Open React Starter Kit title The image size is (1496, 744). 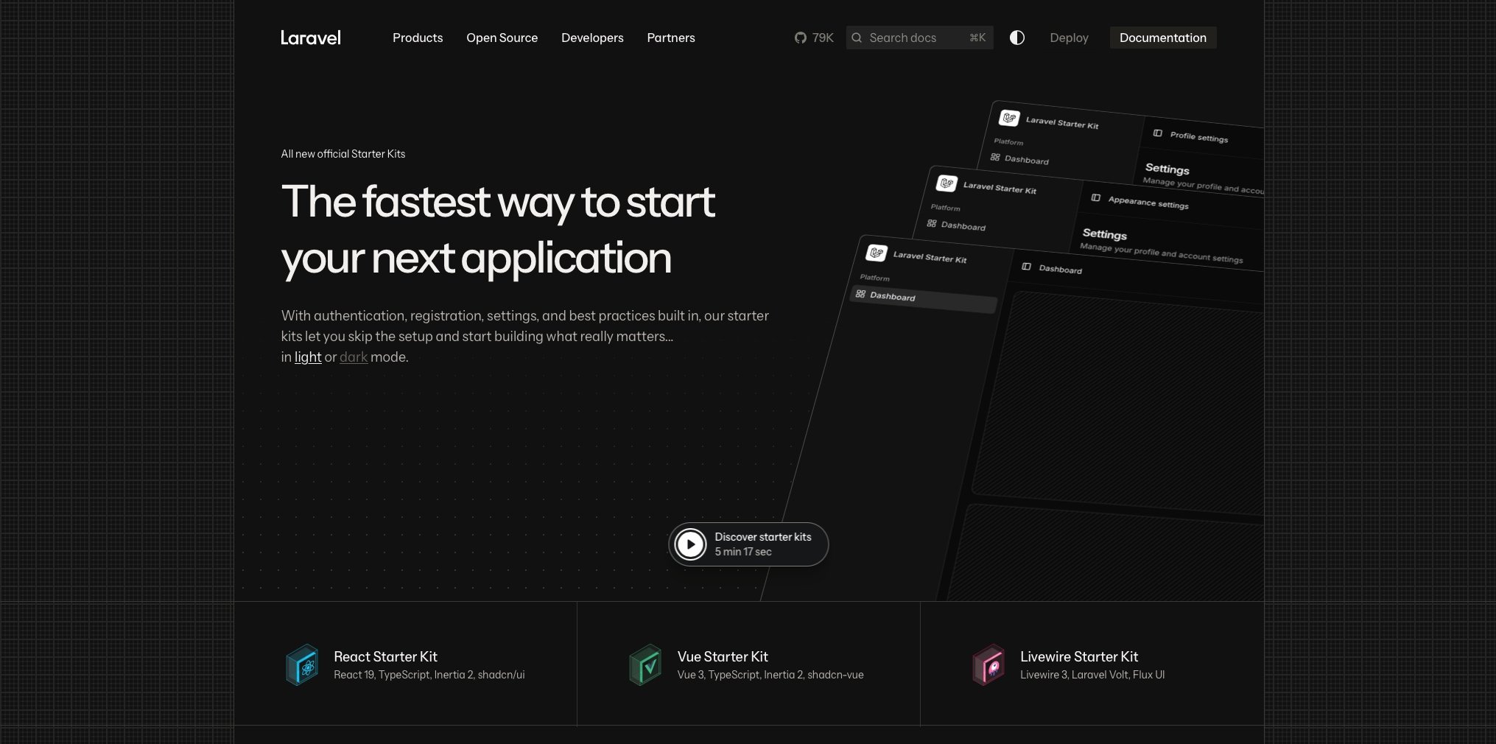(x=385, y=656)
